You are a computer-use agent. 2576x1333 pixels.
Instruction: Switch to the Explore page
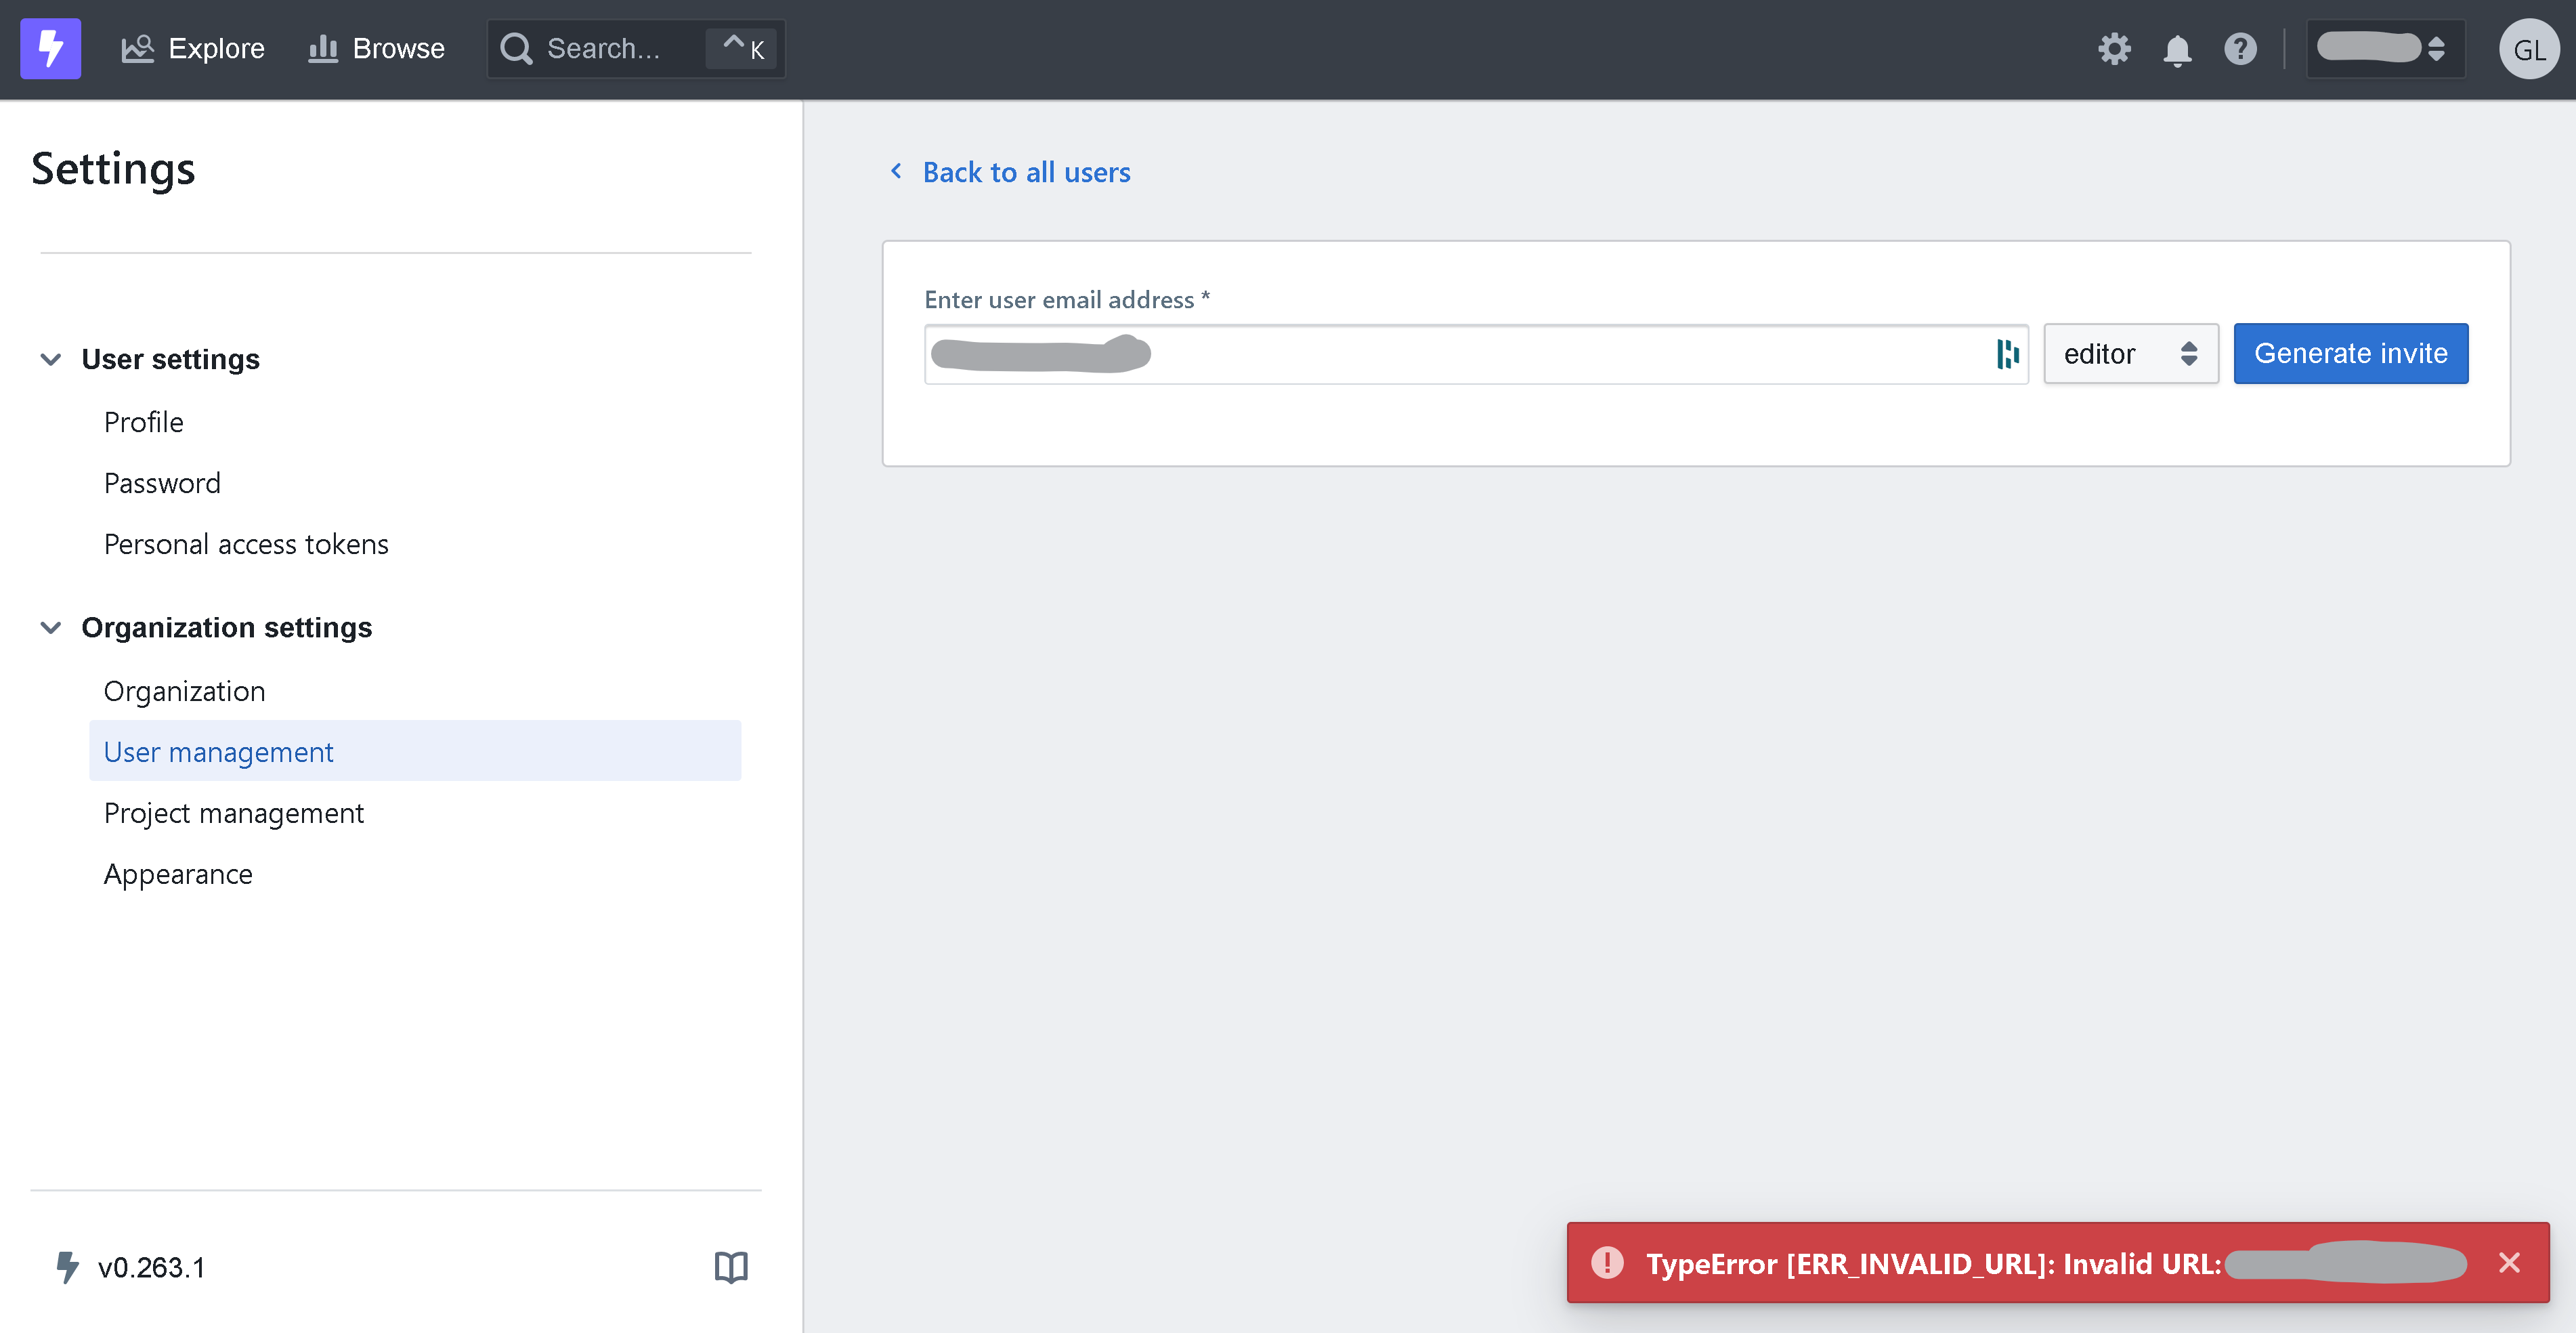[x=193, y=48]
